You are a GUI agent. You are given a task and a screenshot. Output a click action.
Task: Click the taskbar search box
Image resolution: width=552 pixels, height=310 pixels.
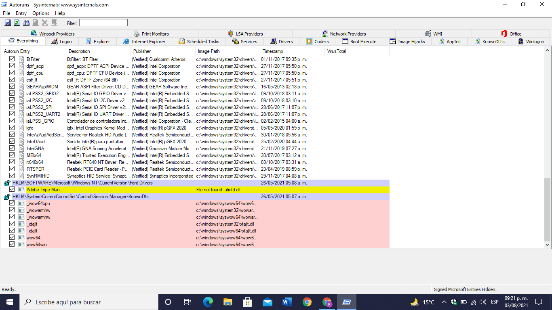(89, 302)
